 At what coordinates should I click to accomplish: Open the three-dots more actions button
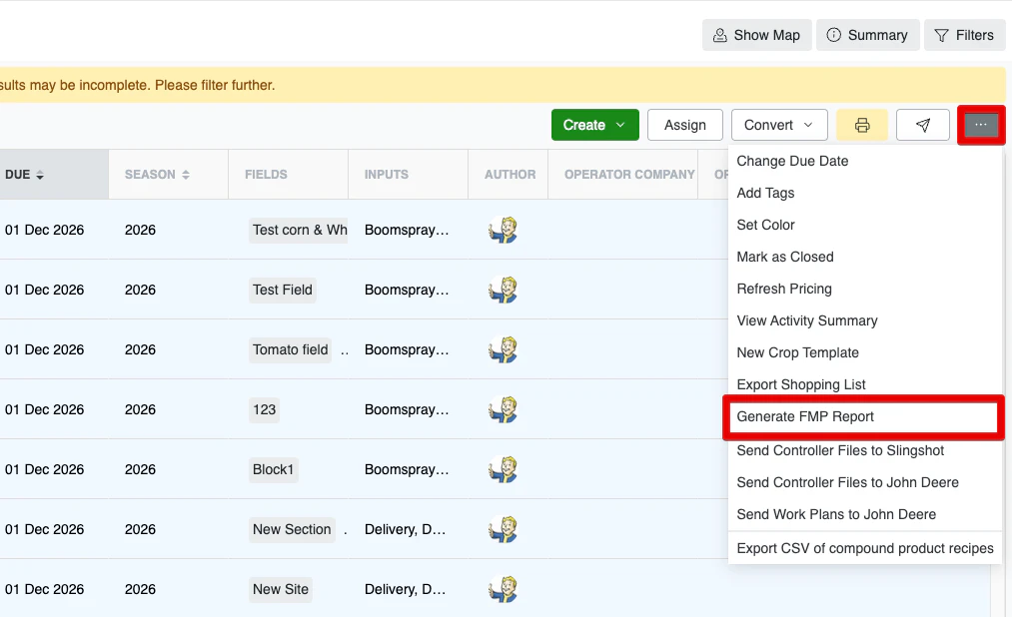(x=981, y=125)
